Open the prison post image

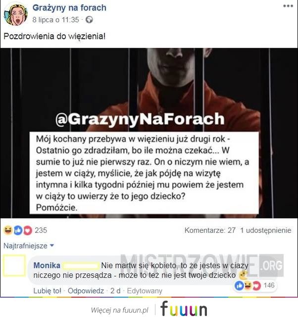tap(149, 133)
